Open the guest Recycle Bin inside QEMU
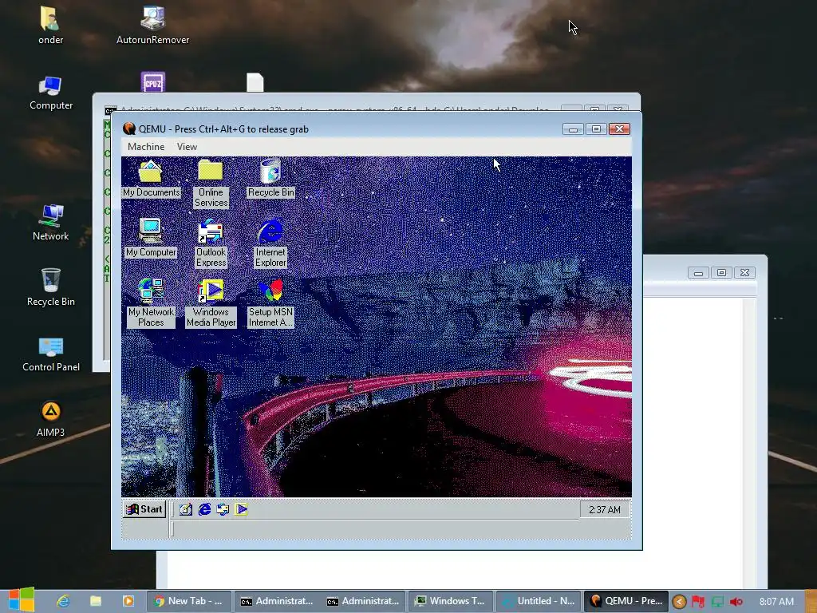 click(270, 178)
